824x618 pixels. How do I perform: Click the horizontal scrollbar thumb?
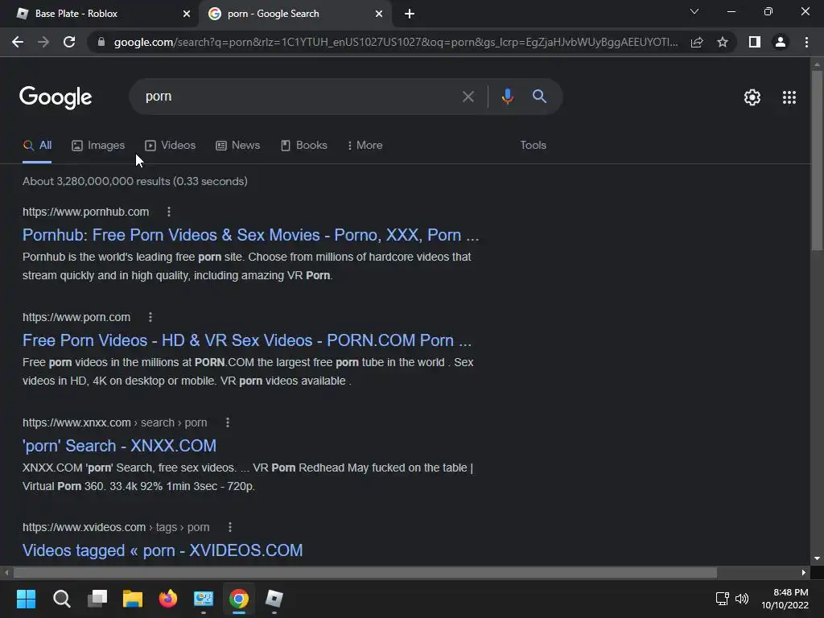(365, 572)
